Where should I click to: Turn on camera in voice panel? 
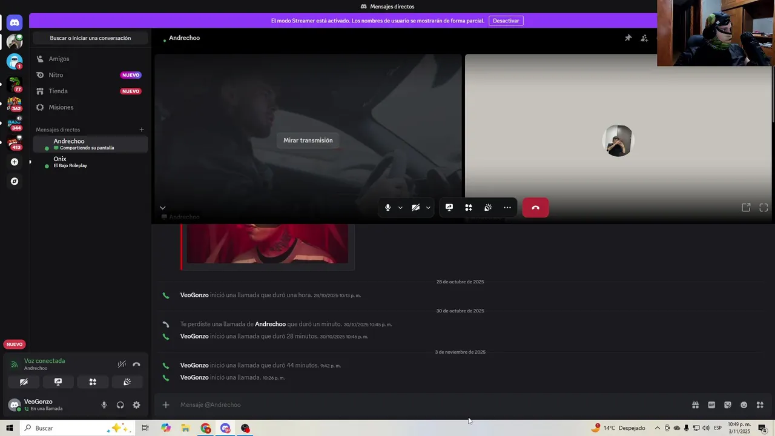click(x=24, y=382)
